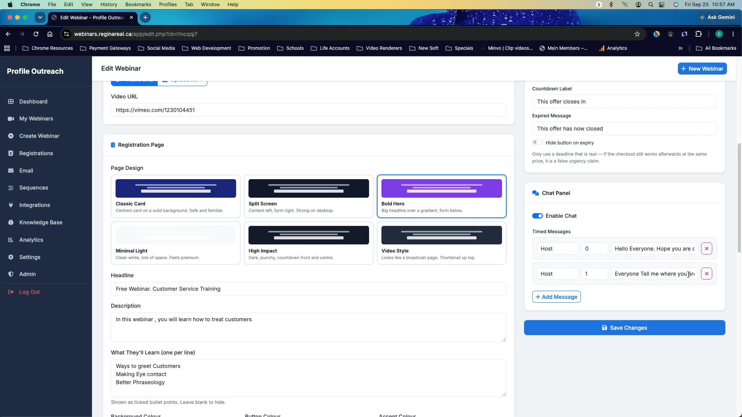Click the Video URL field
The width and height of the screenshot is (742, 417).
pyautogui.click(x=309, y=110)
